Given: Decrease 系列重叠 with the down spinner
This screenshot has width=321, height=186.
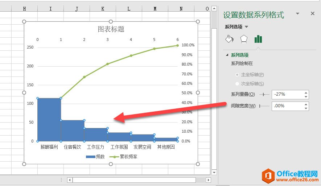Looking at the screenshot, I should 306,97.
